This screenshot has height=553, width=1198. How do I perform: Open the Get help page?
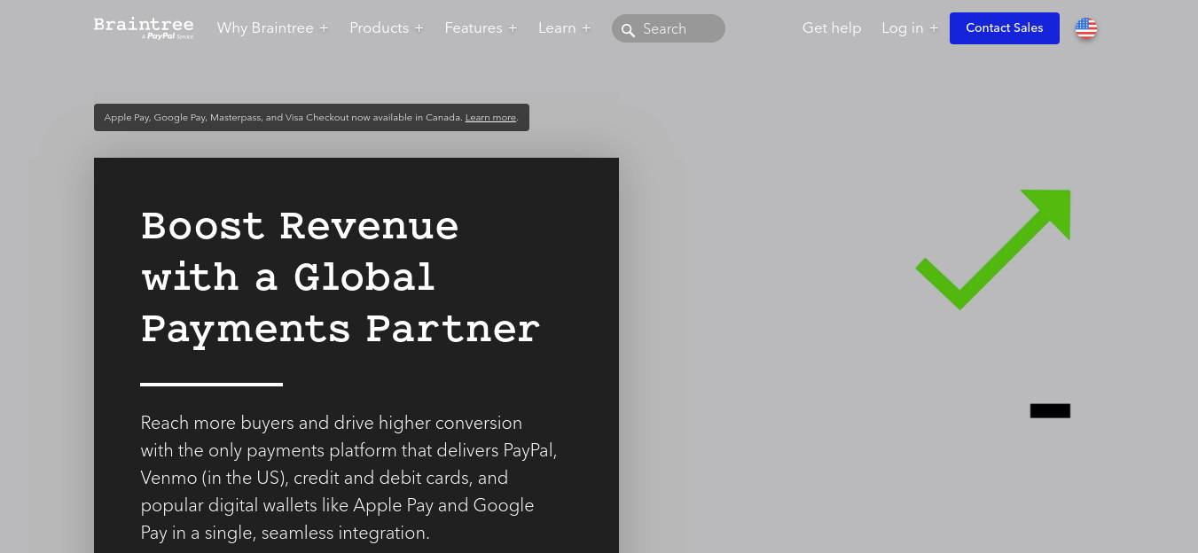(x=832, y=28)
